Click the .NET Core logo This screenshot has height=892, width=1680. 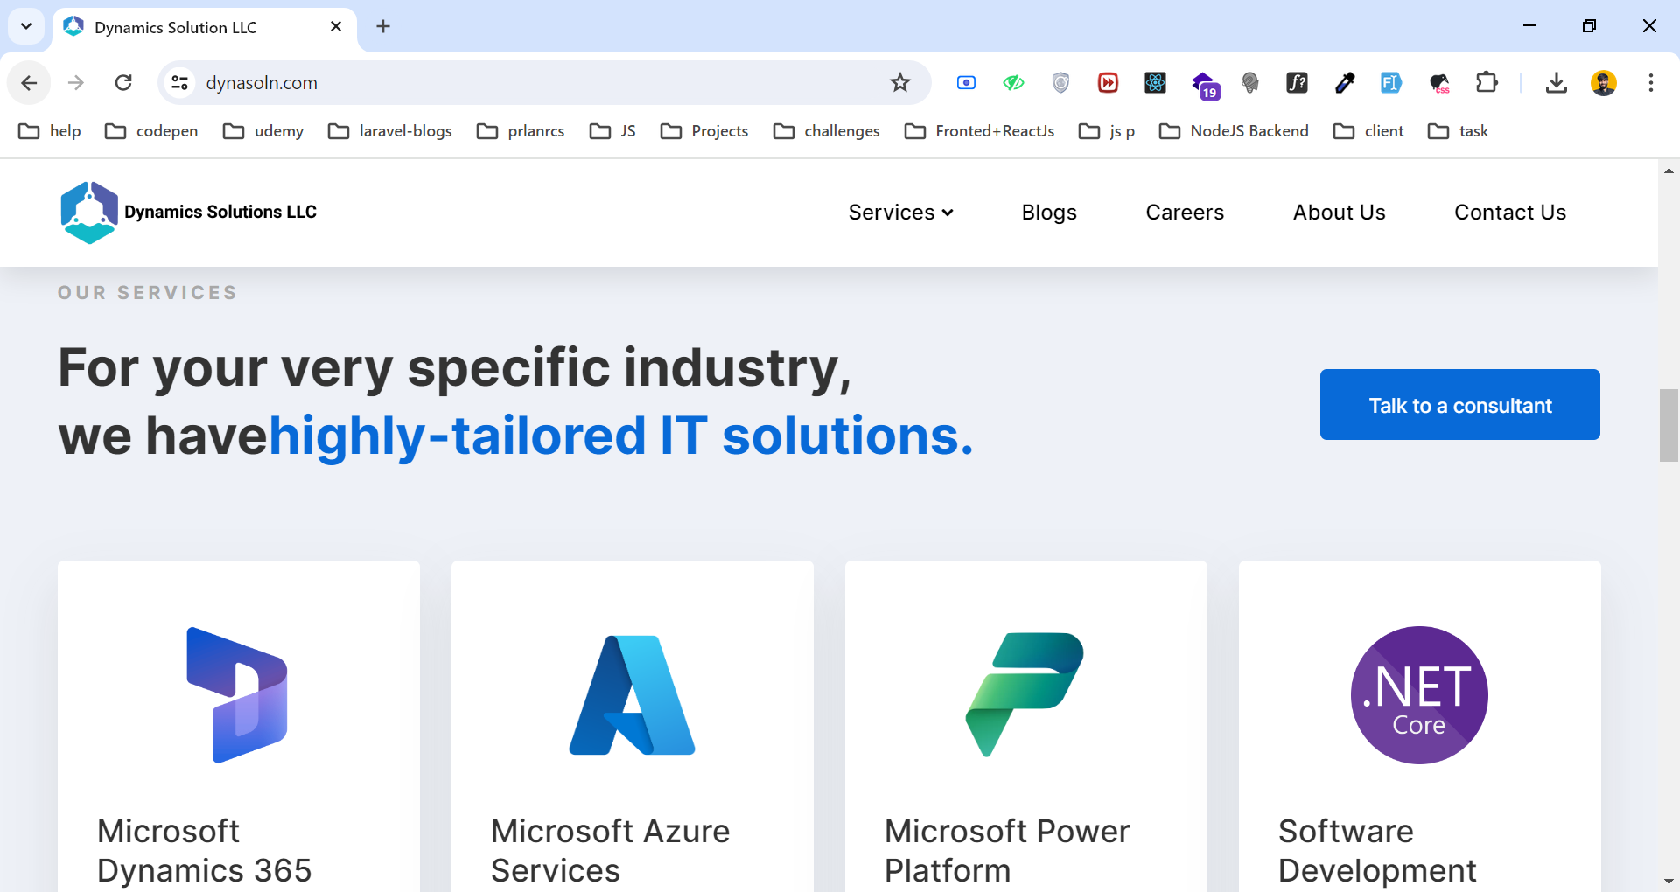[x=1419, y=695]
